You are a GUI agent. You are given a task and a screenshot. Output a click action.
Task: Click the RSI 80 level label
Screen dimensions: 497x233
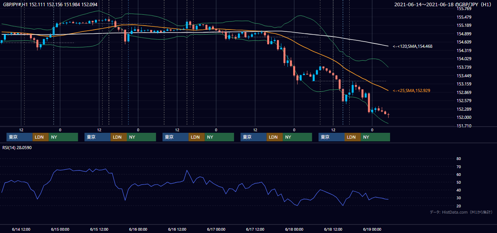[458, 159]
